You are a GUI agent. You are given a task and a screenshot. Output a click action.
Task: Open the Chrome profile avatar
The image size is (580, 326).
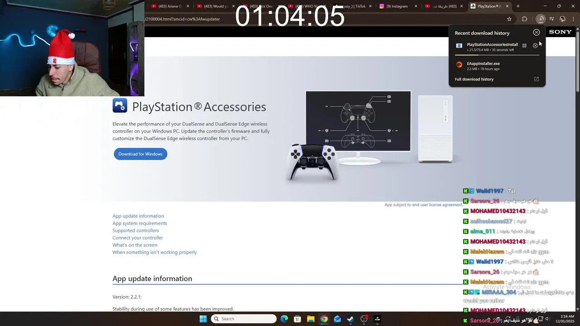click(562, 19)
